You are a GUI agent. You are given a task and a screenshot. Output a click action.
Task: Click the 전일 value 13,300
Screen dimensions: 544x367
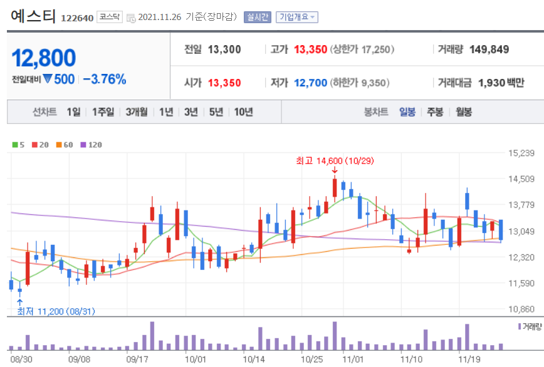(x=224, y=49)
